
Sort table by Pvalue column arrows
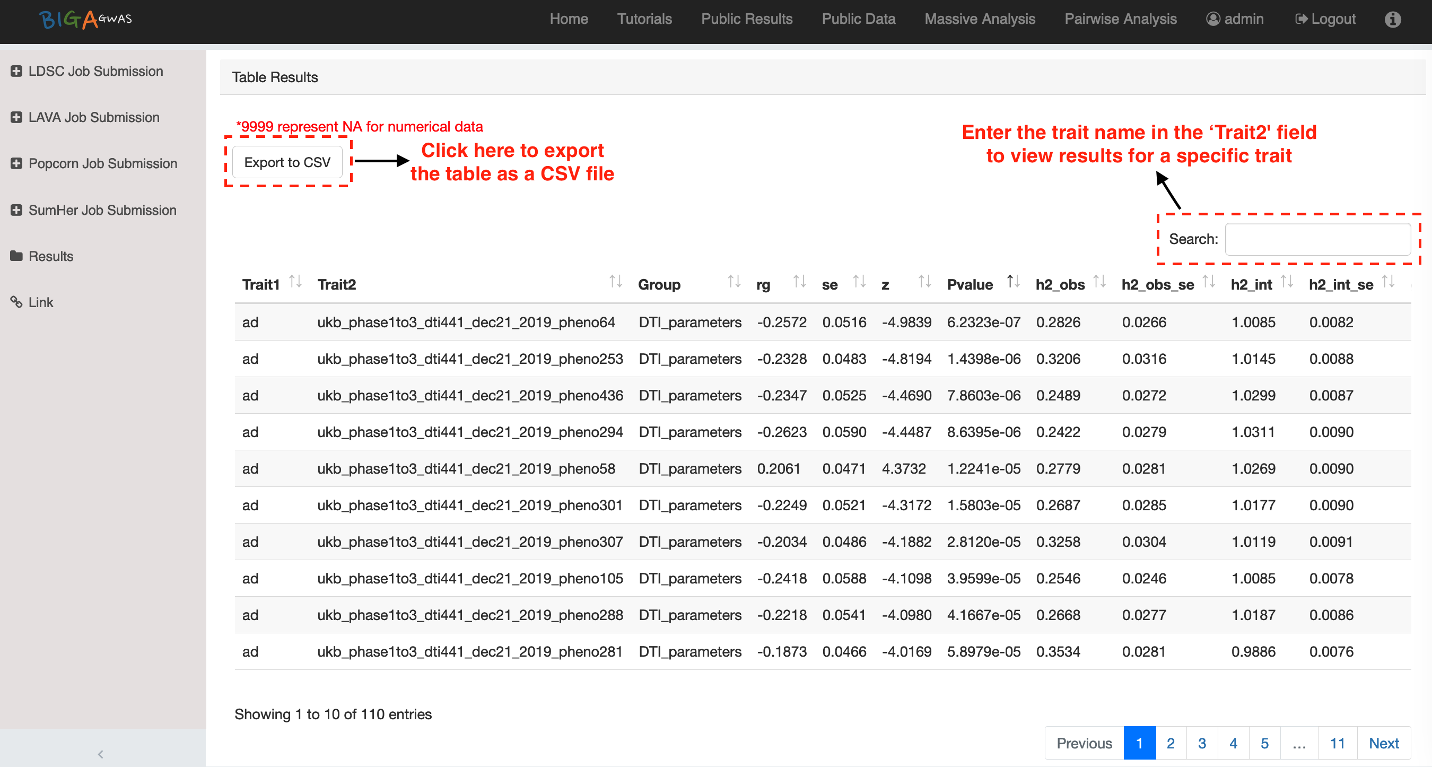click(1013, 282)
